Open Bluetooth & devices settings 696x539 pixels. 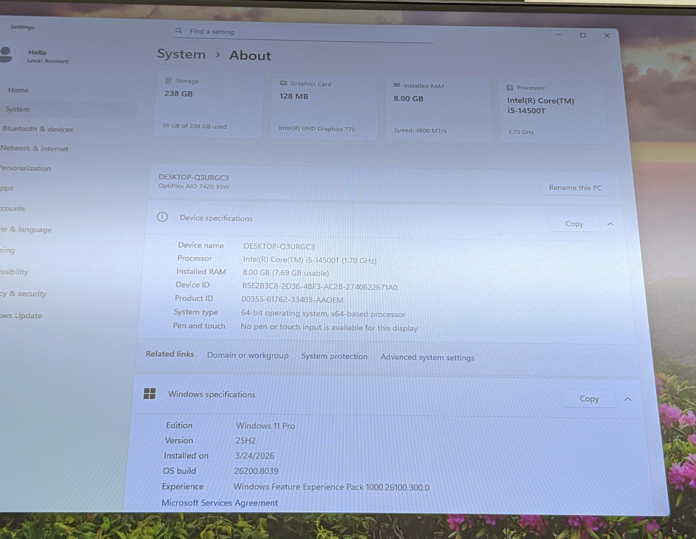[x=38, y=129]
